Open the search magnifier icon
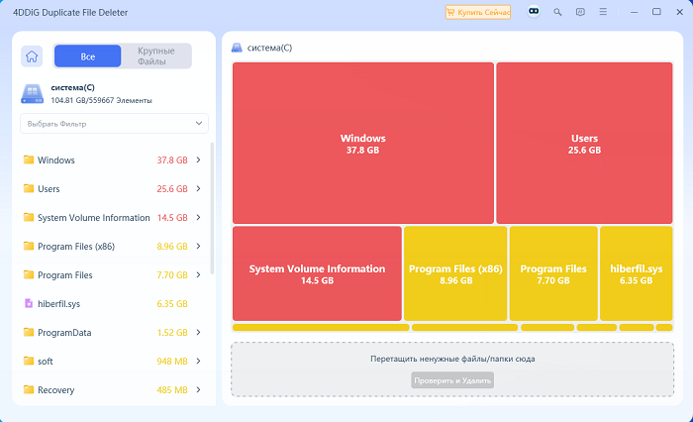693x422 pixels. pyautogui.click(x=557, y=12)
